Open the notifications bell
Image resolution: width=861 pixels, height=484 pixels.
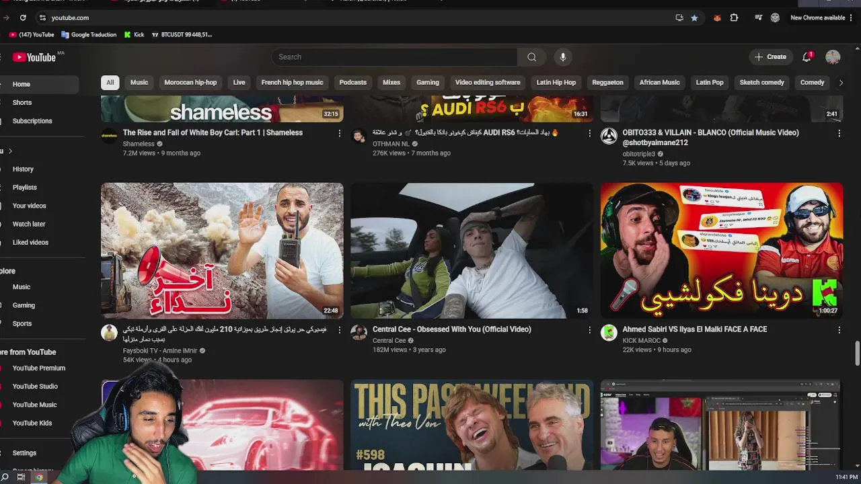[807, 57]
